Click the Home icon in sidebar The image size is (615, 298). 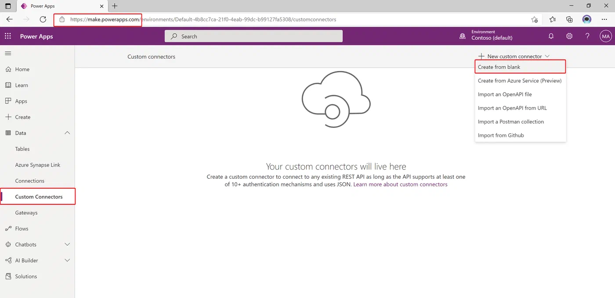pyautogui.click(x=8, y=69)
